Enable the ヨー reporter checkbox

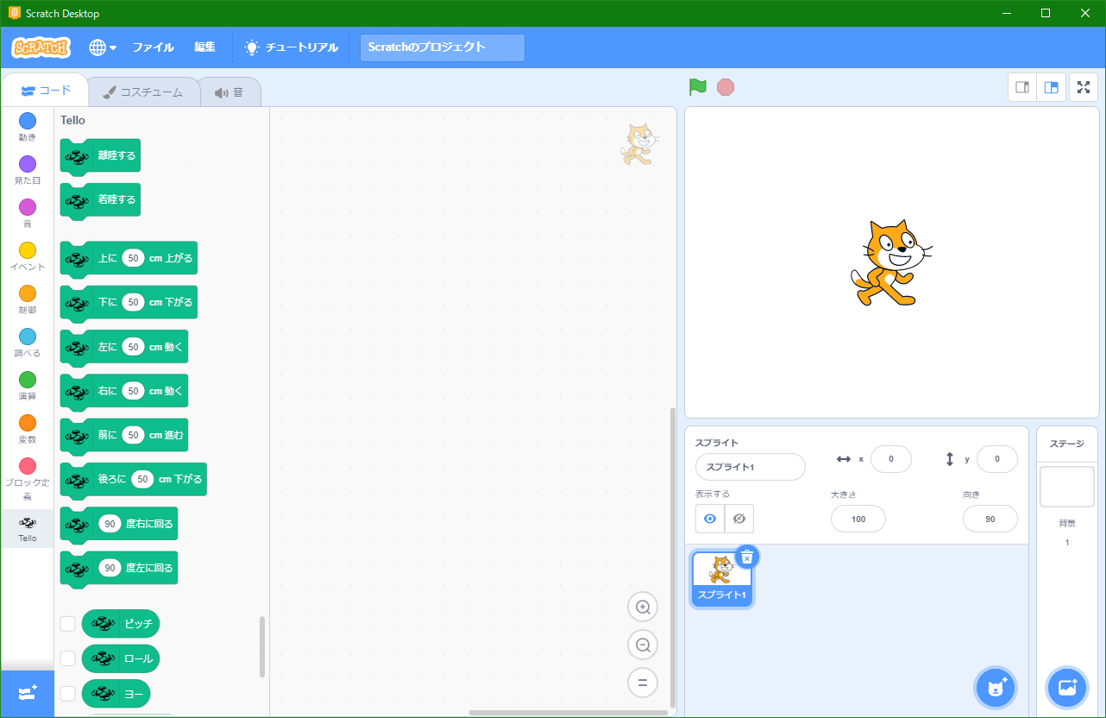click(x=67, y=693)
